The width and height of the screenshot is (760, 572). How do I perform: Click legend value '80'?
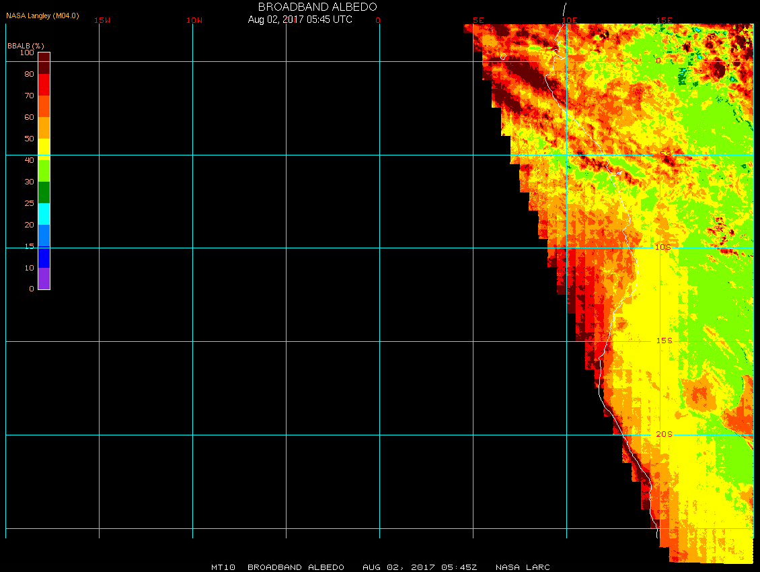pyautogui.click(x=30, y=74)
